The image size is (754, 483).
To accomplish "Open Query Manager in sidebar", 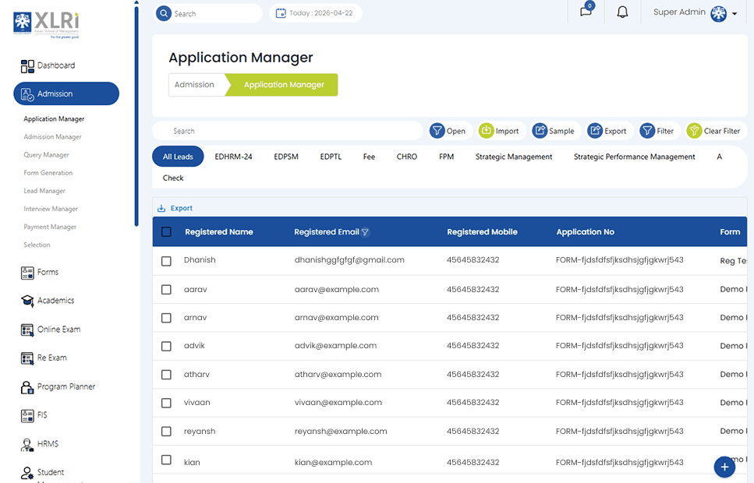I will click(46, 155).
